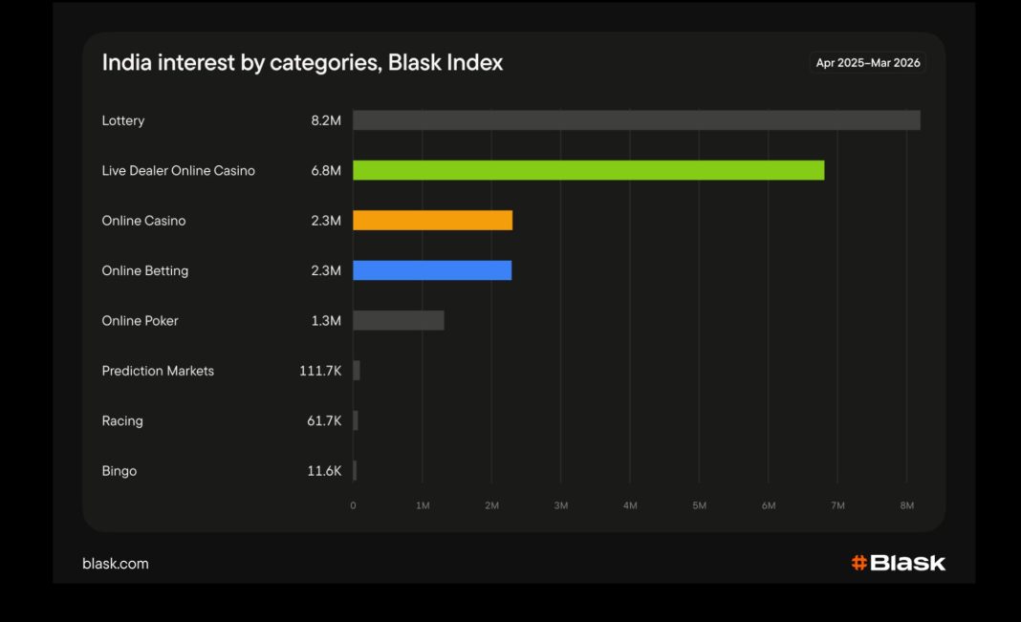This screenshot has height=622, width=1021.
Task: Click the 8M axis tick label
Action: point(906,505)
